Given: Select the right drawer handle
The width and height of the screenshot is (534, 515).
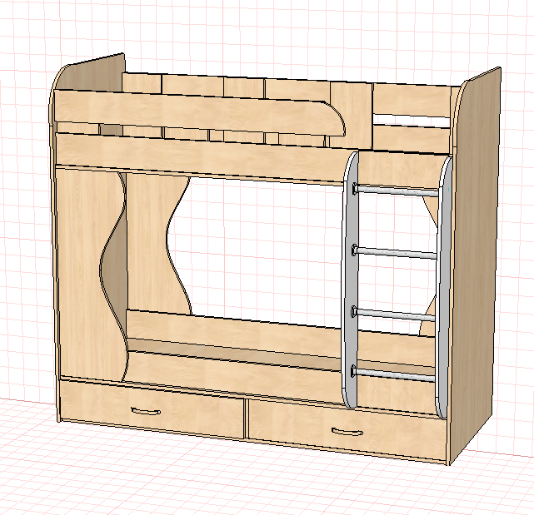Looking at the screenshot, I should click(x=347, y=432).
